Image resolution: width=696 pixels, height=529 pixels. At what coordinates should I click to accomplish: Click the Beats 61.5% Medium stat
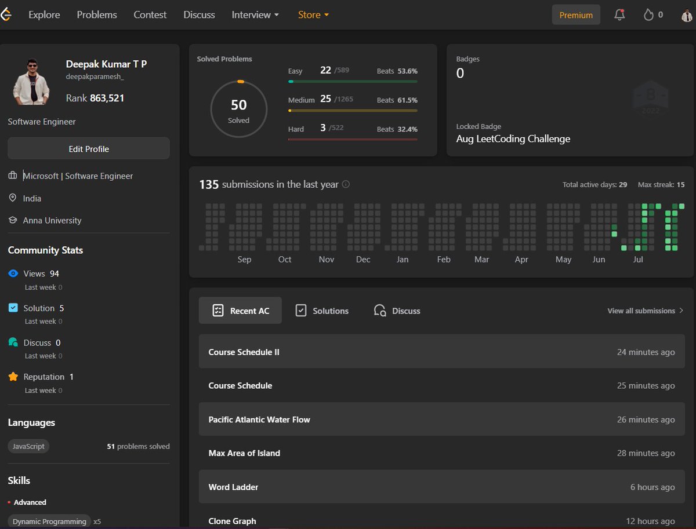(x=397, y=100)
